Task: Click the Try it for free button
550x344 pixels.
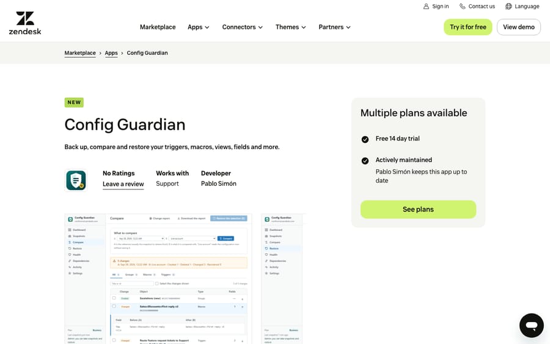Action: [x=468, y=27]
